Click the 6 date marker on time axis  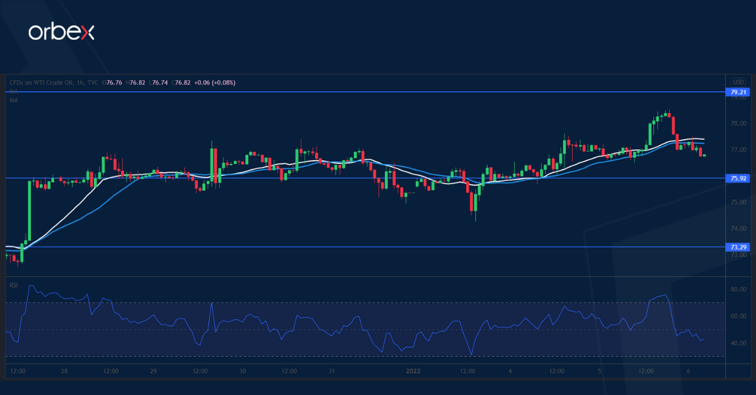pyautogui.click(x=689, y=370)
